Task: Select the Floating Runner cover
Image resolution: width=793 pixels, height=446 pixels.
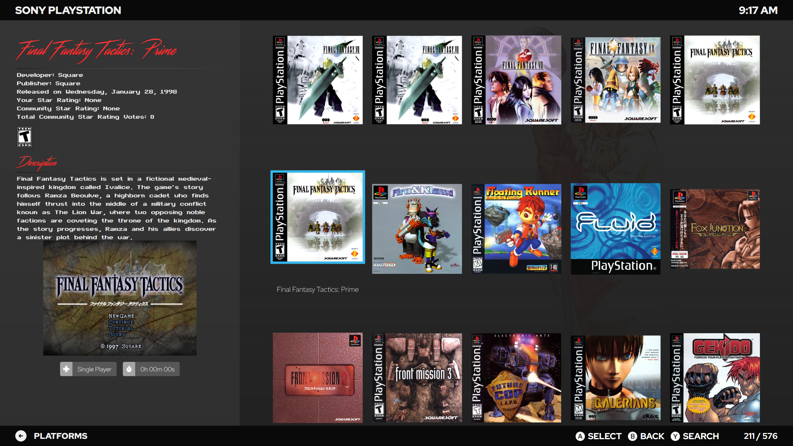Action: tap(516, 229)
